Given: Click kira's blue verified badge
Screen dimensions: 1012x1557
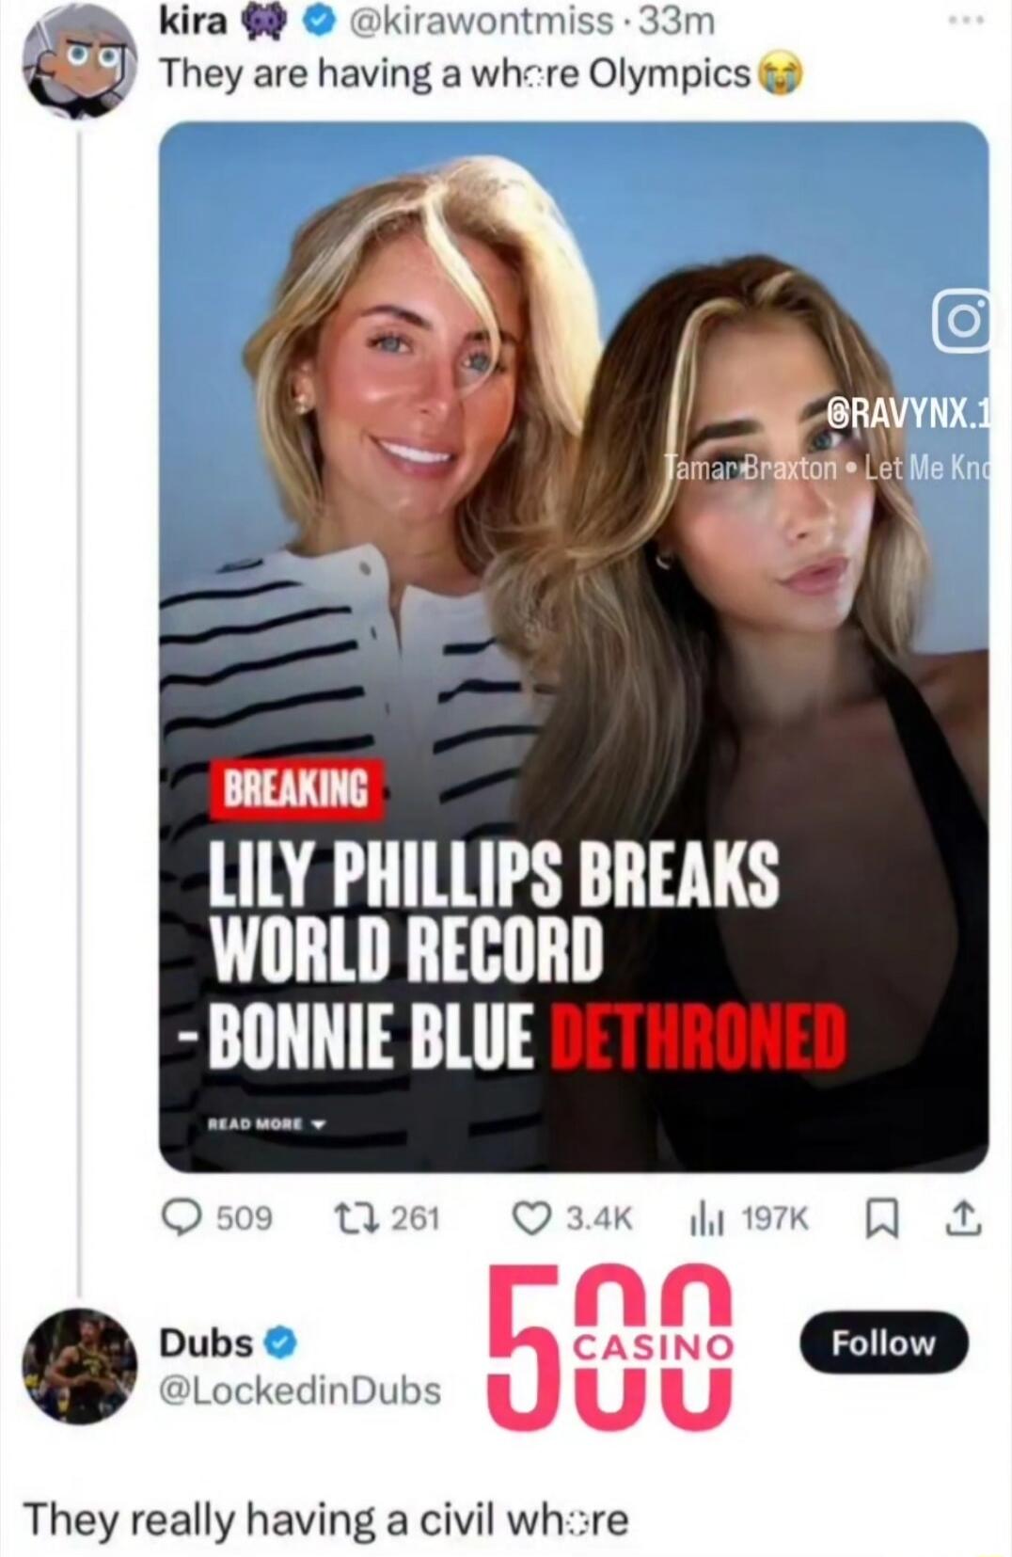Looking at the screenshot, I should [318, 24].
